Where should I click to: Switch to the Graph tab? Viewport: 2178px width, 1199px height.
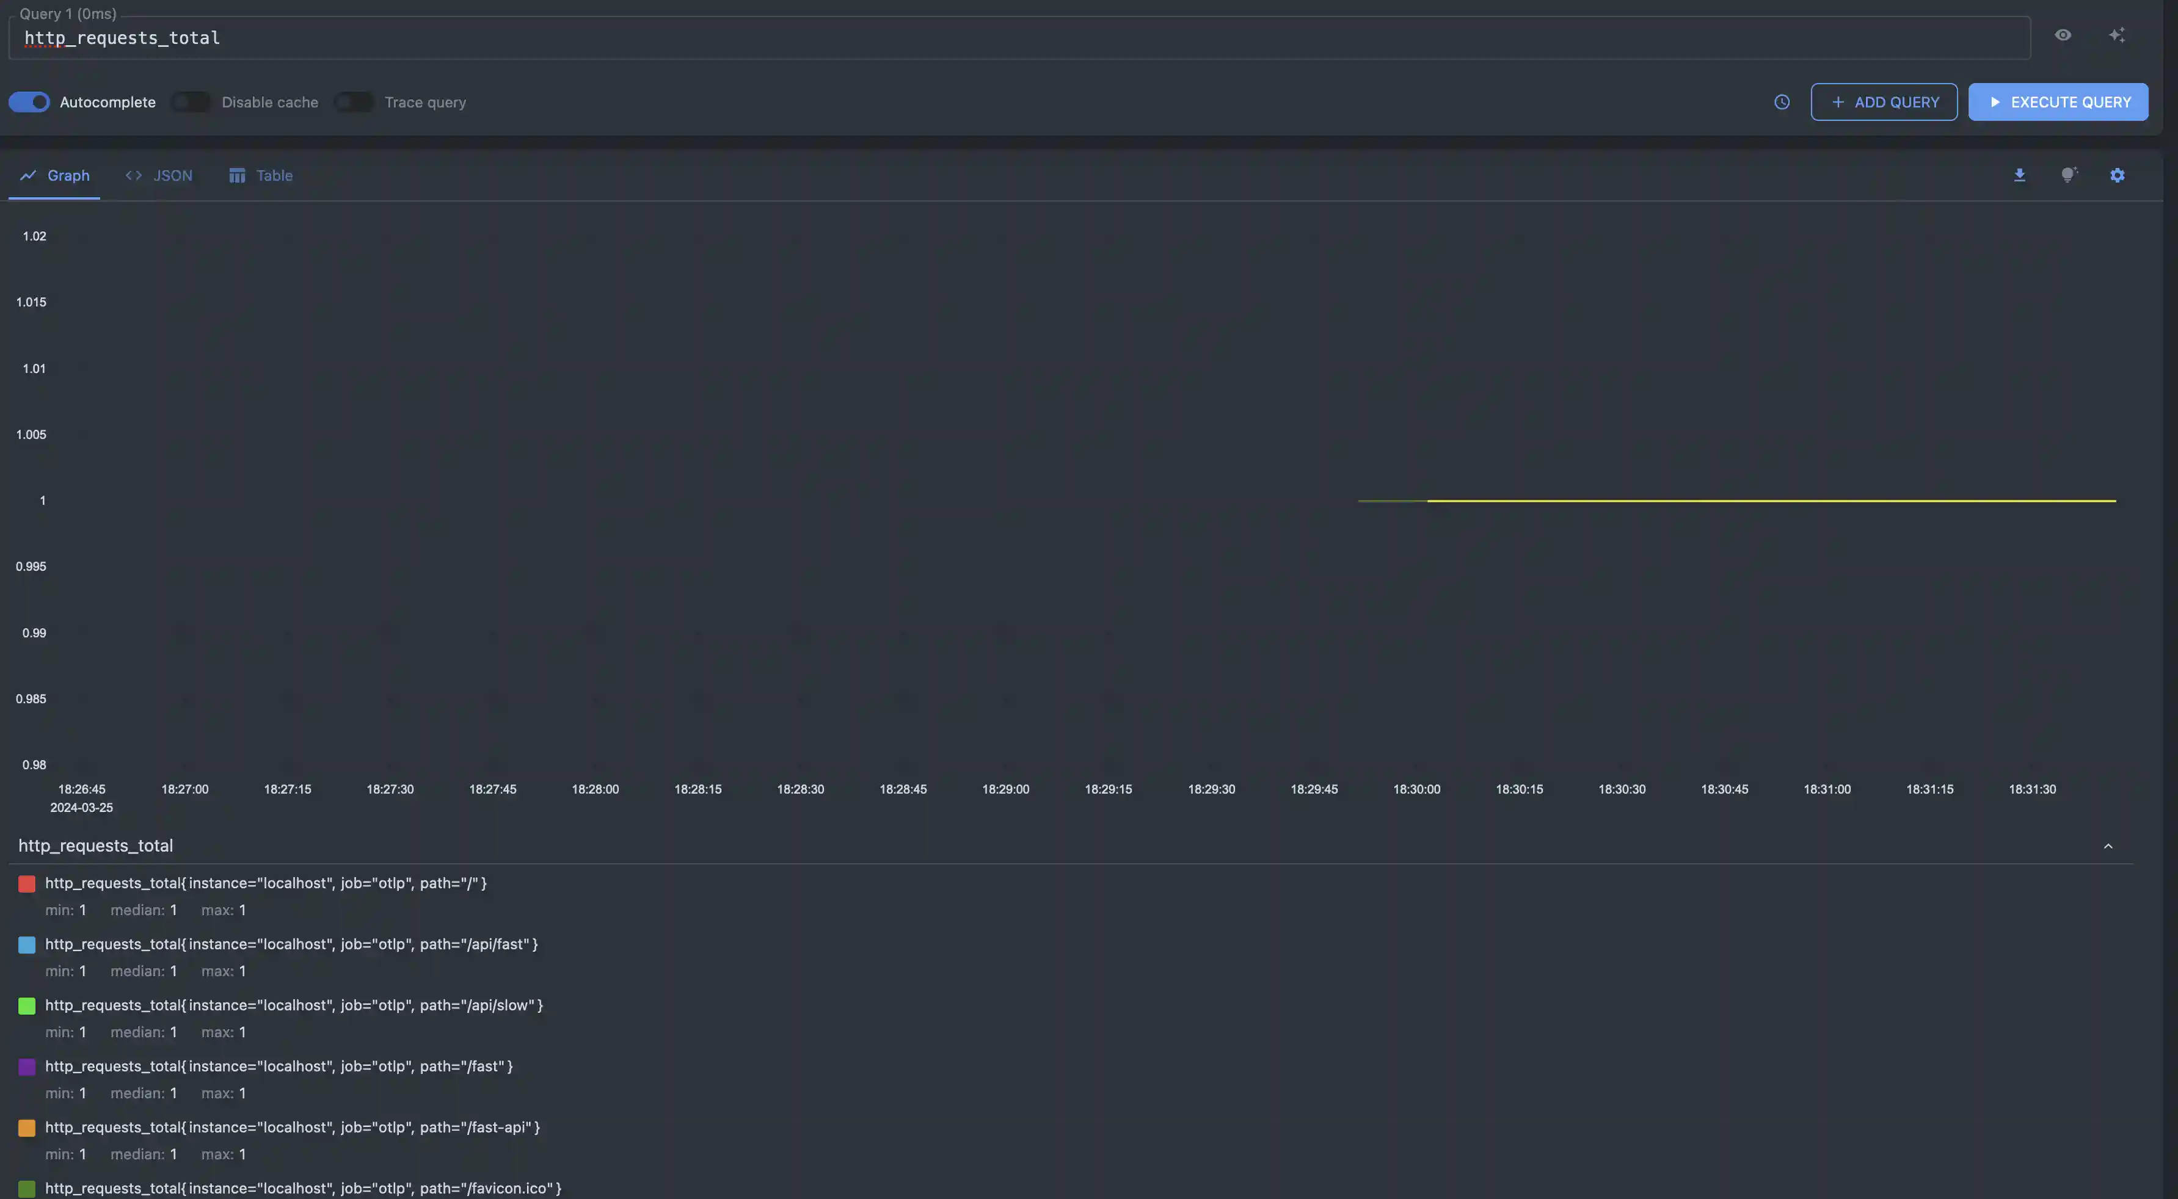(54, 176)
